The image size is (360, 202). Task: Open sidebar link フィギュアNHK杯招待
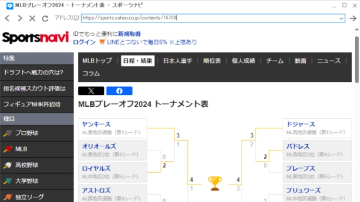(x=37, y=105)
